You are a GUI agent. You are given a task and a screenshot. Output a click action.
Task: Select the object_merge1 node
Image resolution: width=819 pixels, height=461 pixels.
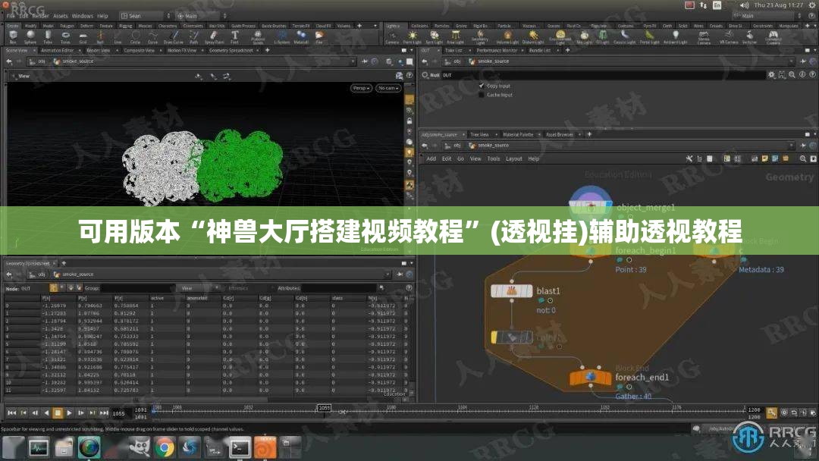tap(590, 206)
